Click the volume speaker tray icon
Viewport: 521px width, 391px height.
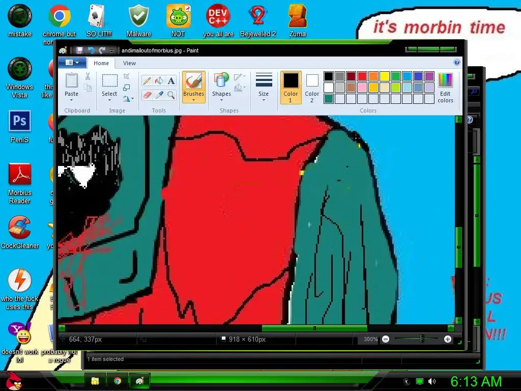431,381
